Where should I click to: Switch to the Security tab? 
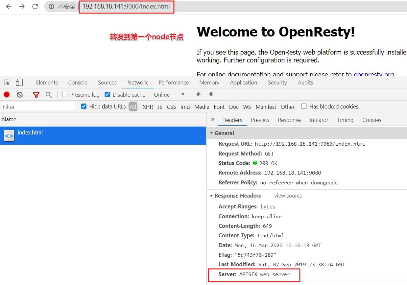click(277, 83)
